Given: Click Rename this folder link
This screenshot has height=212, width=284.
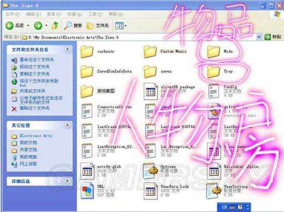Looking at the screenshot, I should (x=37, y=59).
